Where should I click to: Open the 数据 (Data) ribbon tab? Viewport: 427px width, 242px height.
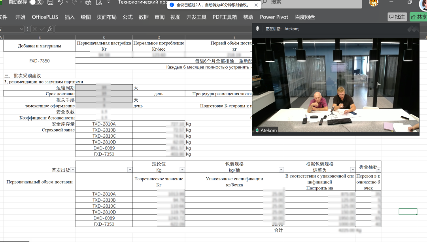[144, 17]
